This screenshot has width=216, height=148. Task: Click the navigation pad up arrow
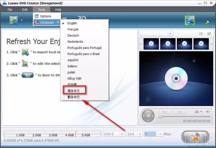click(148, 111)
